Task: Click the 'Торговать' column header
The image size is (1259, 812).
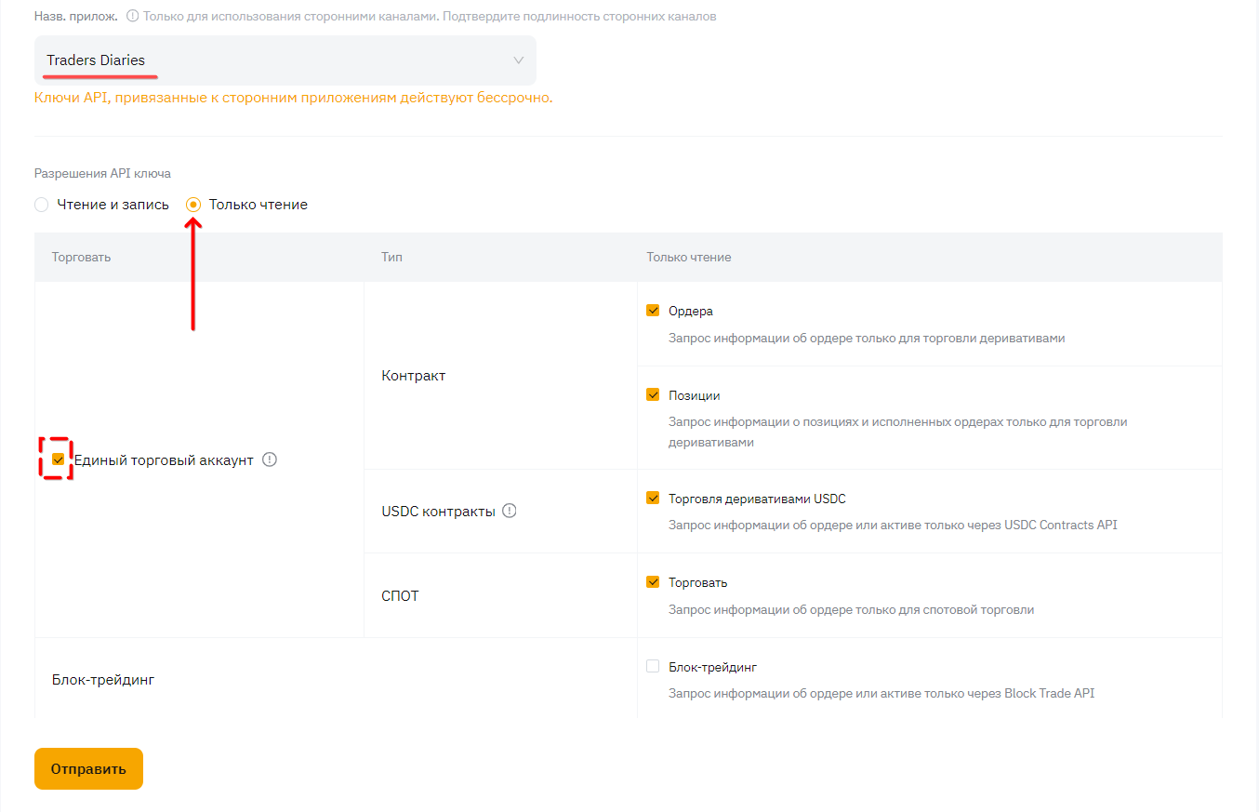Action: (x=81, y=257)
